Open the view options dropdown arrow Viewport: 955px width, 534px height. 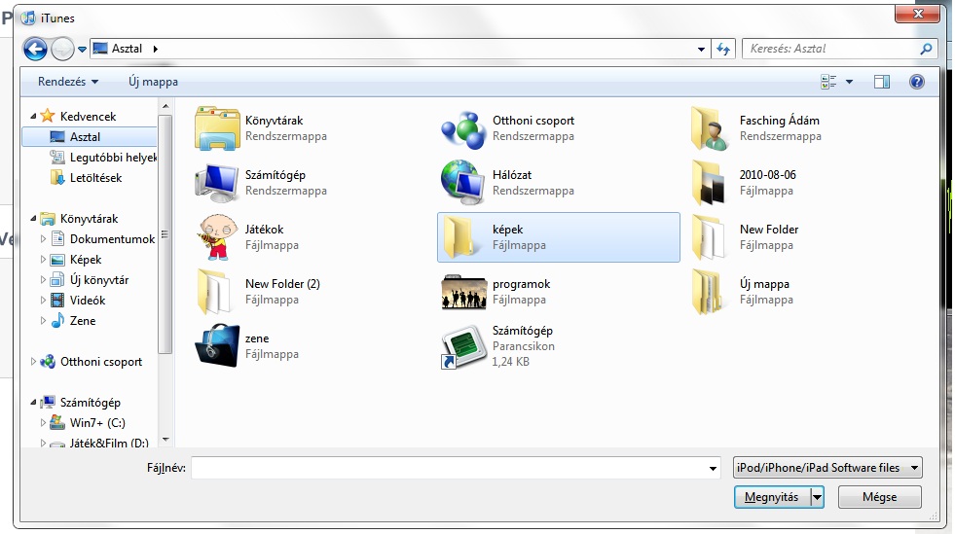point(849,82)
